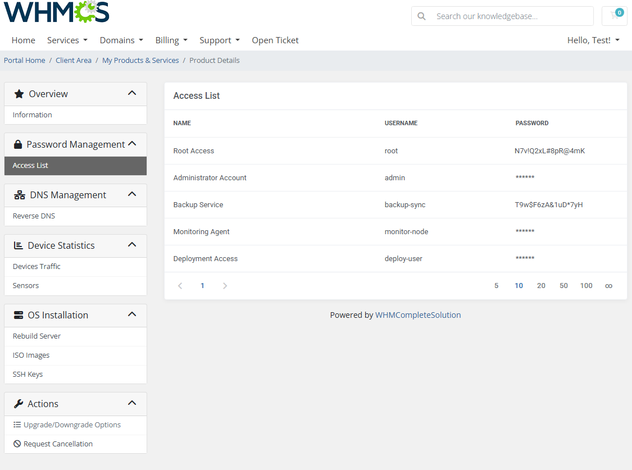This screenshot has height=470, width=632.
Task: Open the Billing dropdown menu
Action: click(171, 40)
